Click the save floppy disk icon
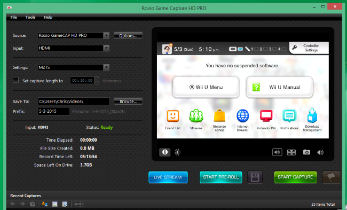Image resolution: width=347 pixels, height=210 pixels. (255, 177)
